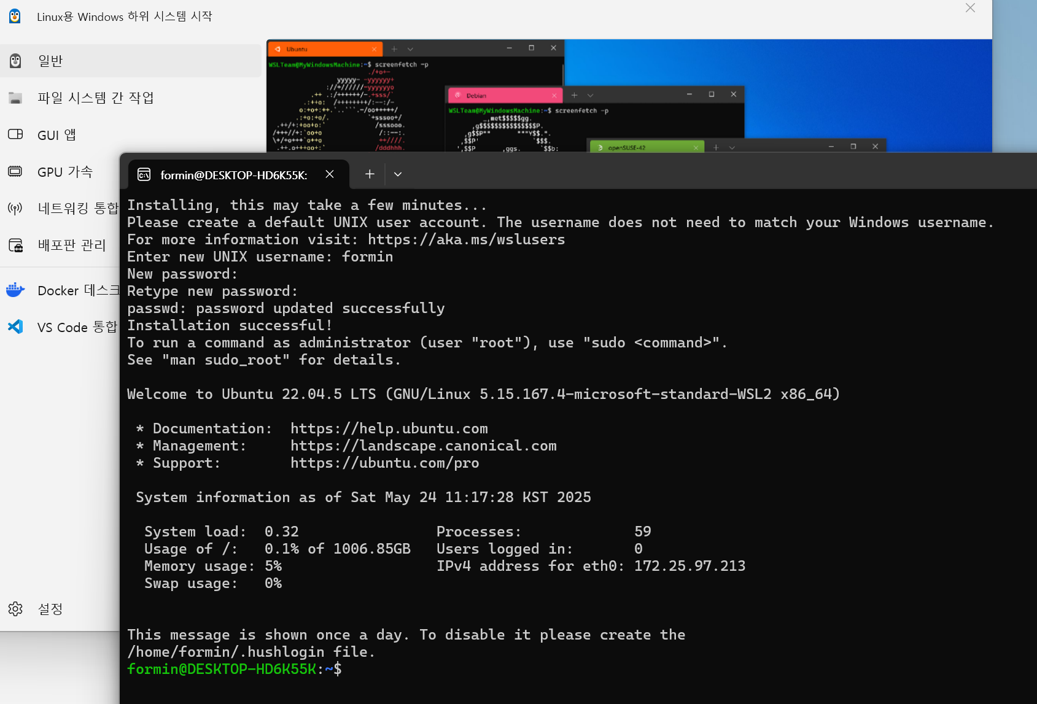Click the 'System load: 0.32' entry
The height and width of the screenshot is (704, 1037).
pyautogui.click(x=222, y=532)
